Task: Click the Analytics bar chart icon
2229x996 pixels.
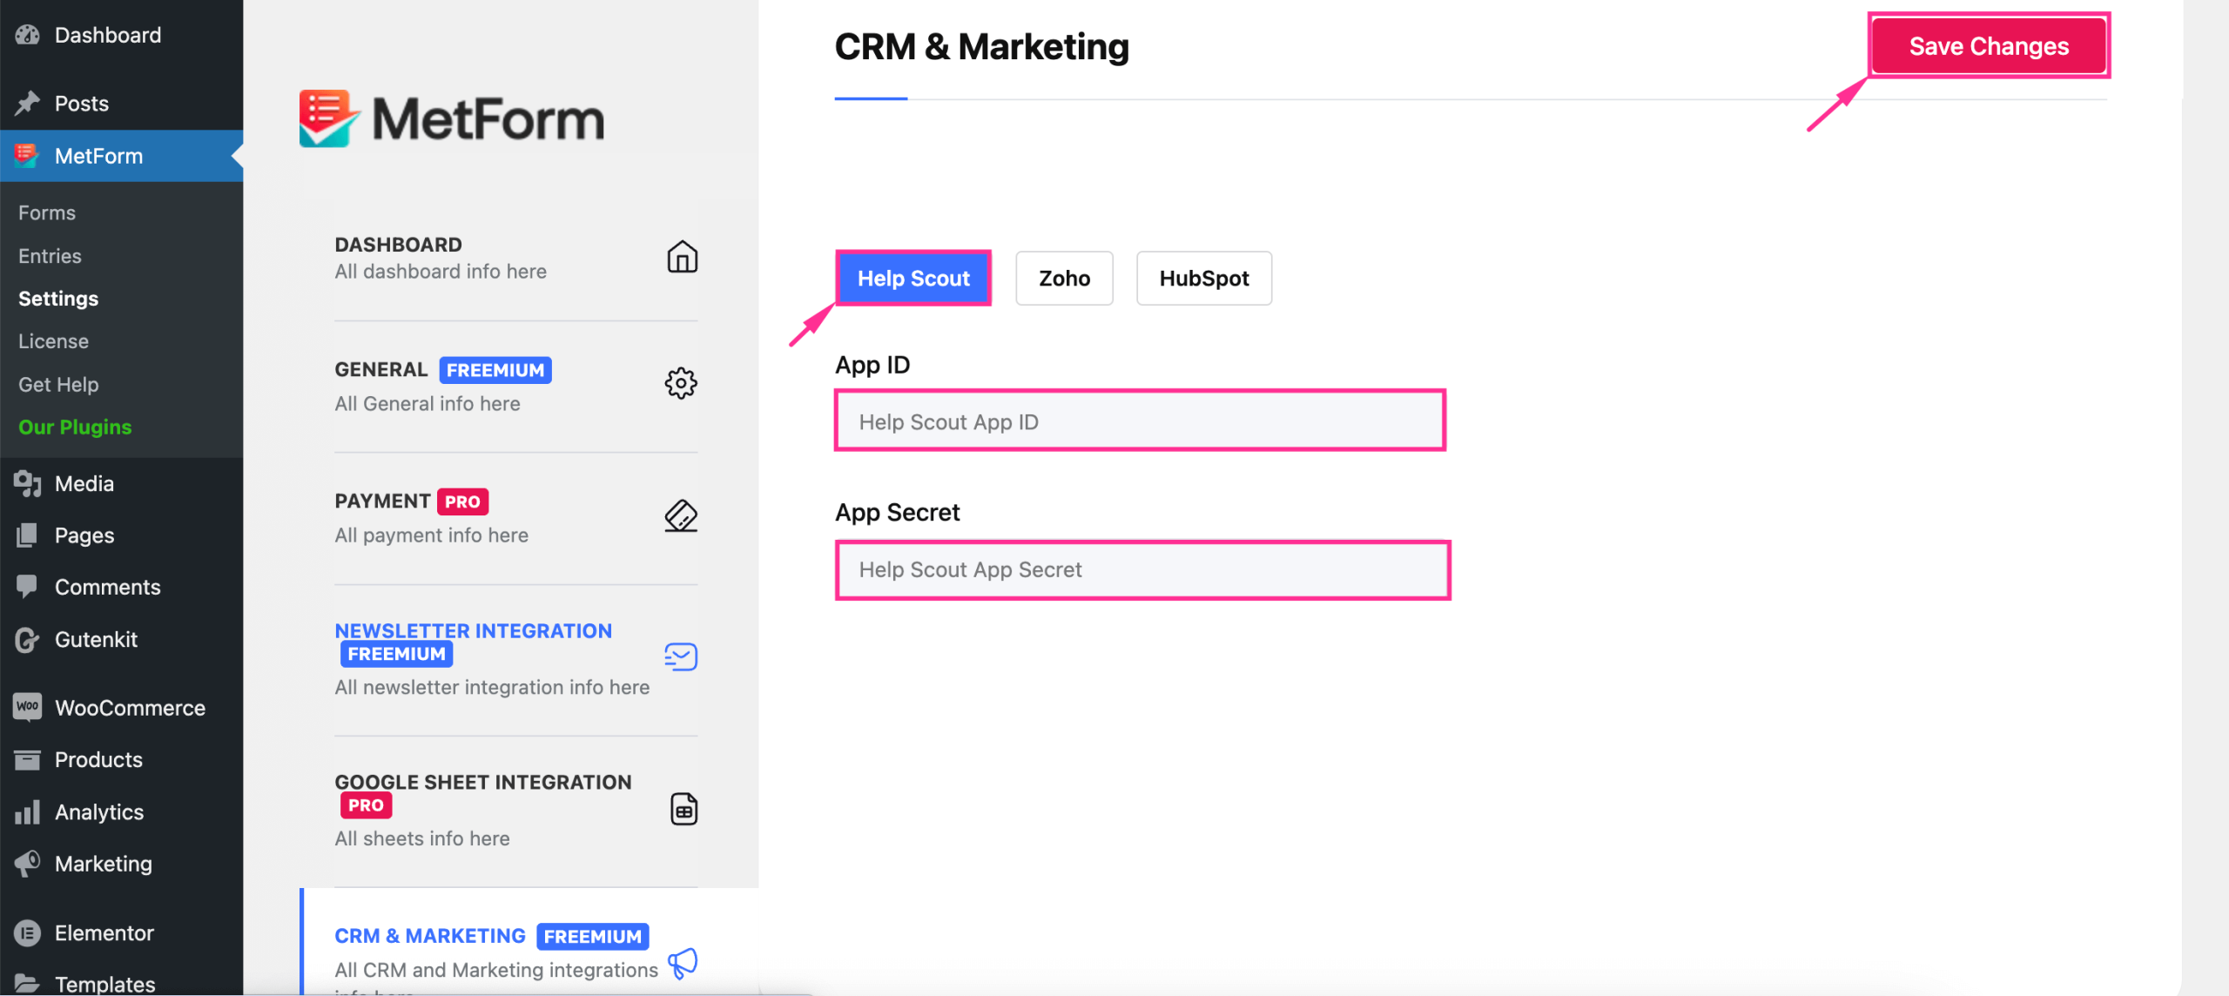Action: pos(27,812)
